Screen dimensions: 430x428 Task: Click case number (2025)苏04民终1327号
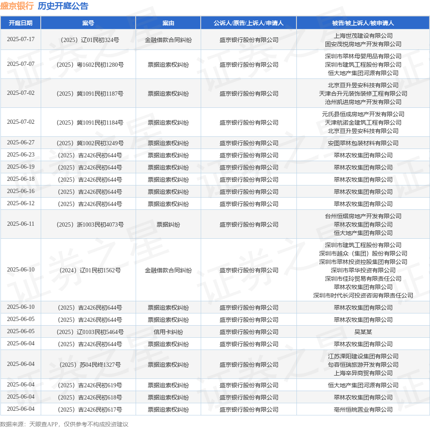click(x=90, y=365)
